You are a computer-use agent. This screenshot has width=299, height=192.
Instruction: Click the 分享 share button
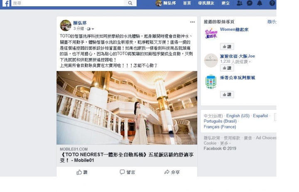tap(172, 172)
